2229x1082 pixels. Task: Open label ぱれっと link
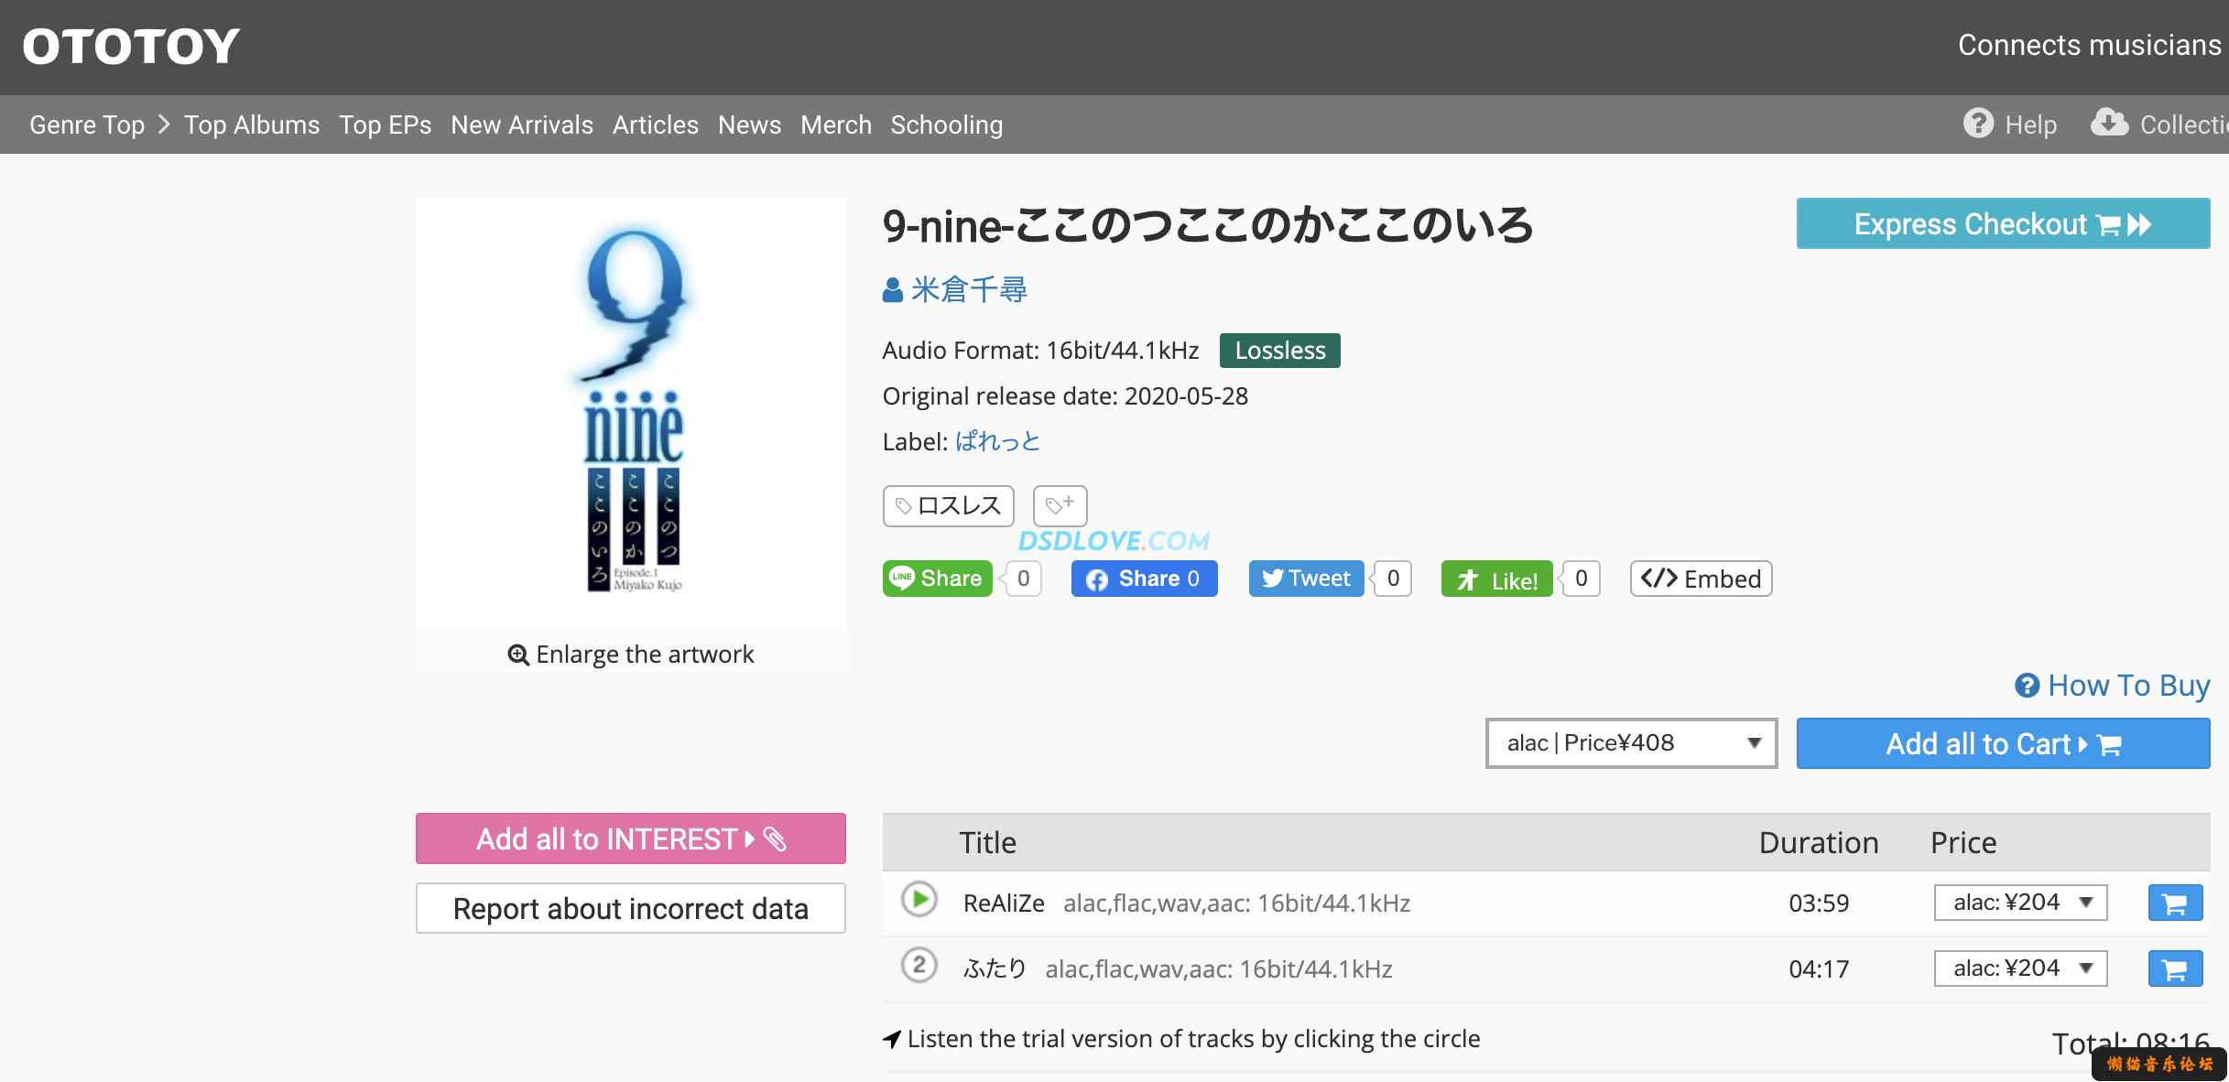[998, 441]
